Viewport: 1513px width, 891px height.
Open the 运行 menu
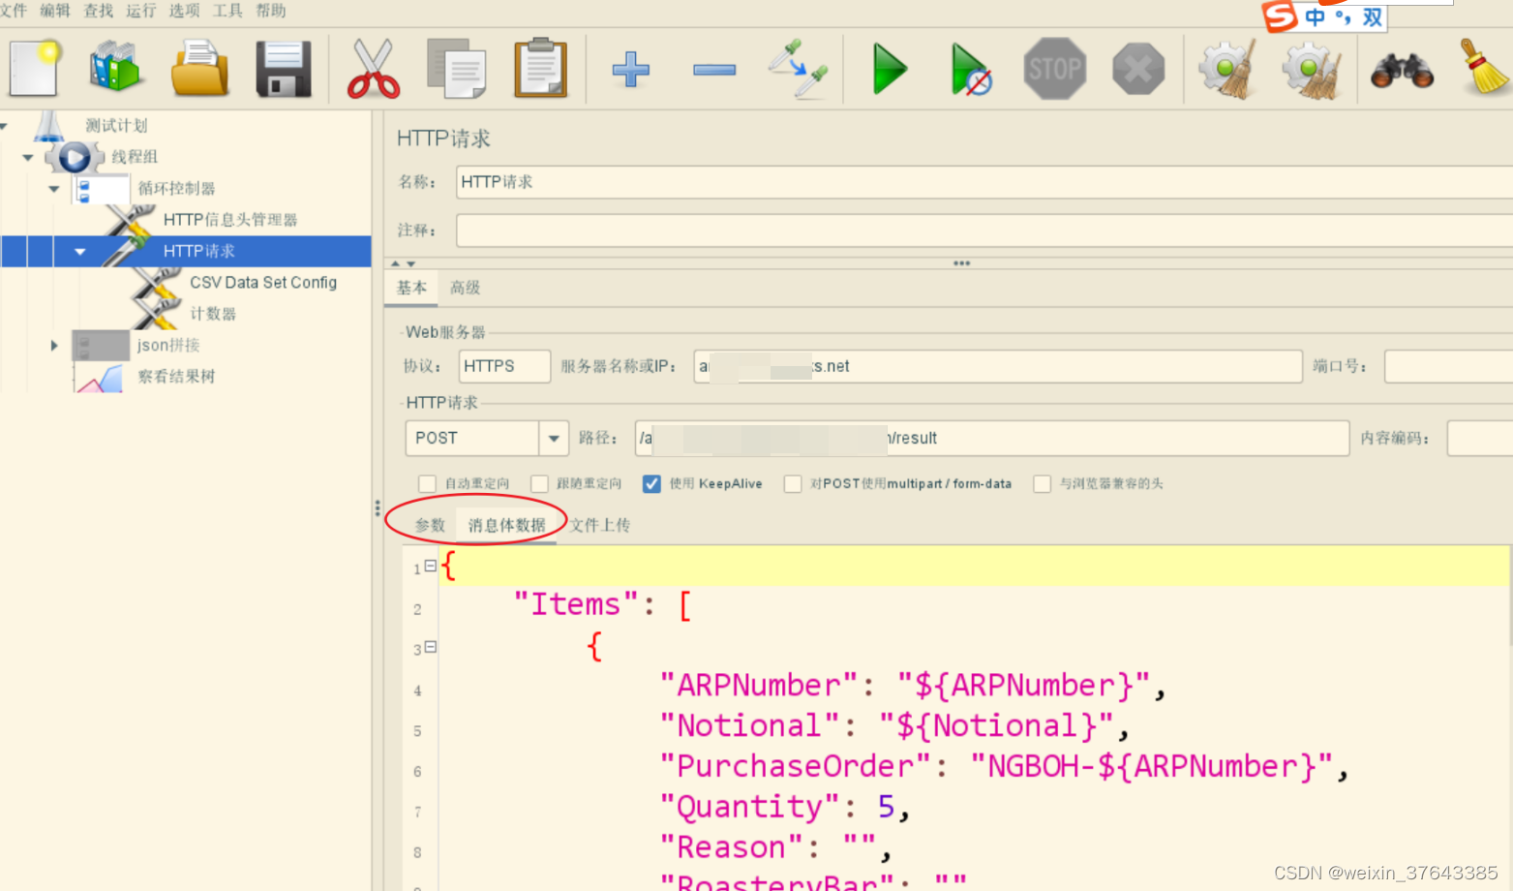pos(140,11)
